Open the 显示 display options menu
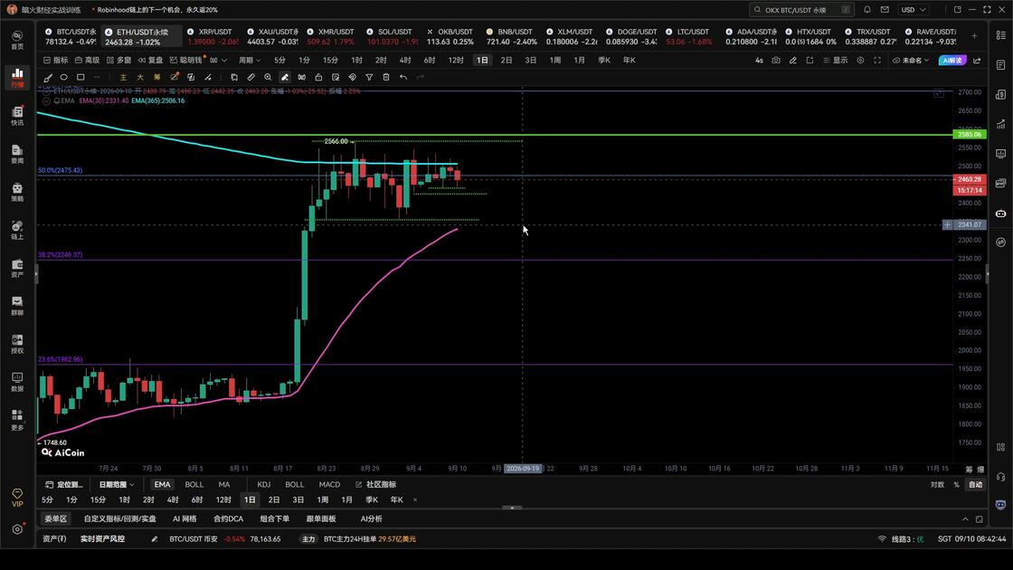This screenshot has height=570, width=1013. pyautogui.click(x=836, y=60)
